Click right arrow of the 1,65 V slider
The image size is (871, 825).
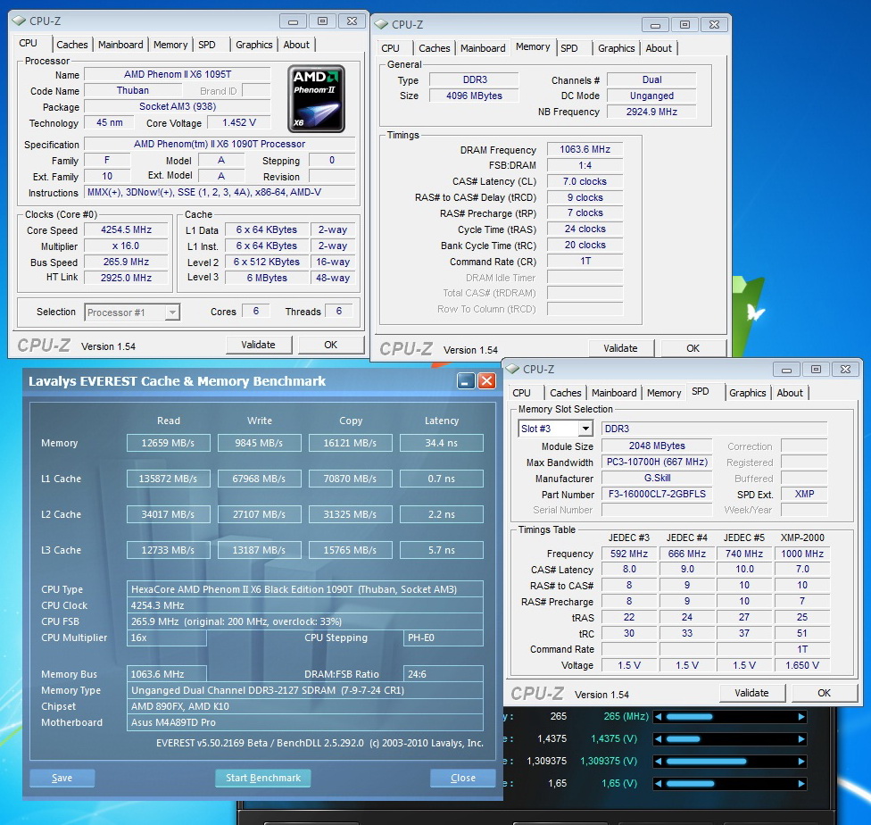[801, 783]
